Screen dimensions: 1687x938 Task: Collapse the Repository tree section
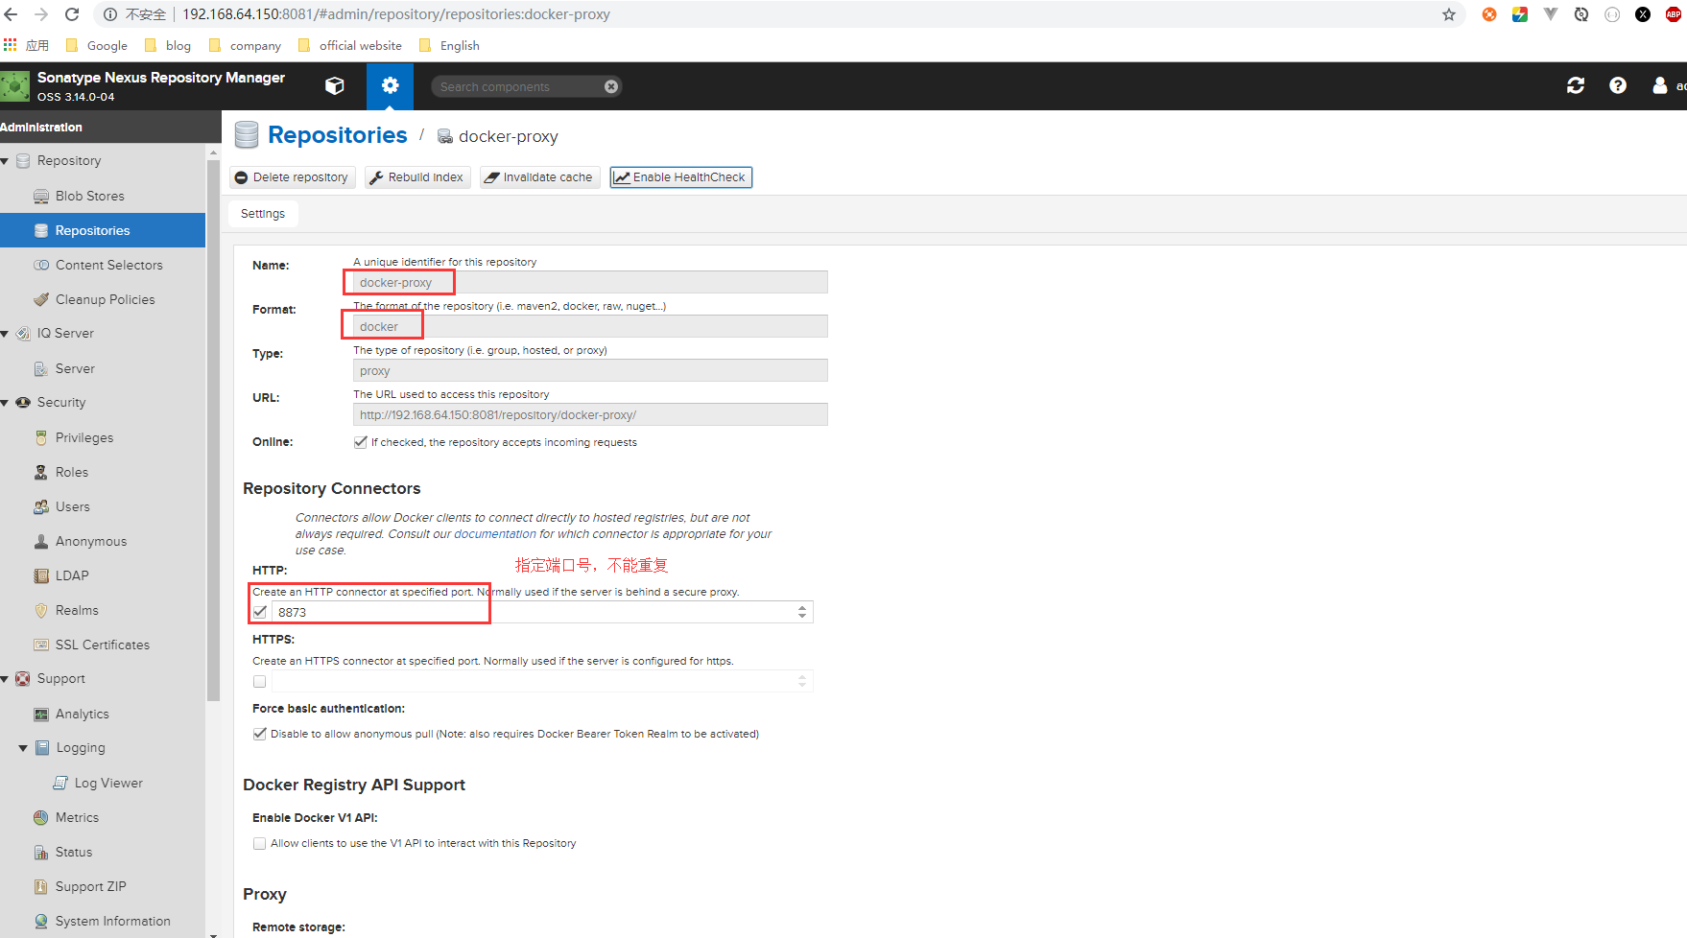5,161
